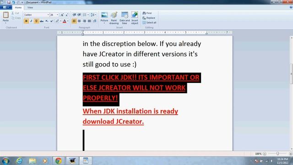Decrease paragraph indent
Image resolution: width=293 pixels, height=165 pixels.
coord(74,15)
